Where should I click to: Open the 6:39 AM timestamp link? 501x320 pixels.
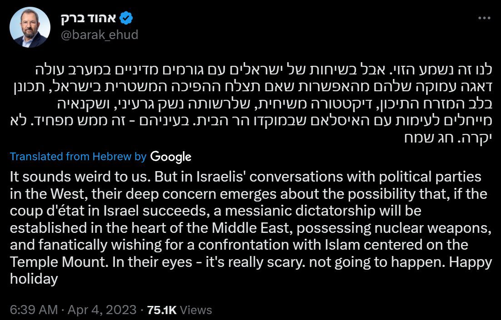point(33,310)
